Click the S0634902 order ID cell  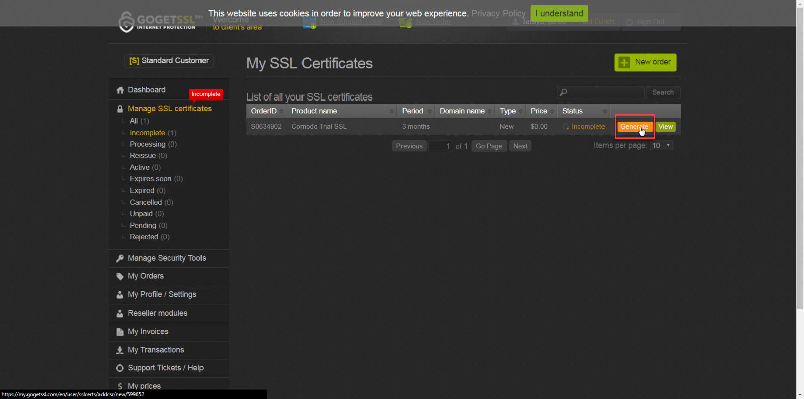click(x=266, y=127)
